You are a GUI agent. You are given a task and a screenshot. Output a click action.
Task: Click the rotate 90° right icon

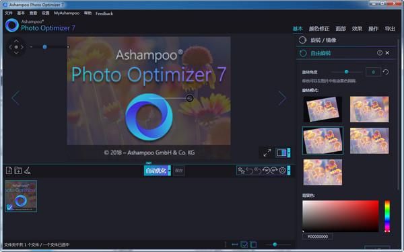tap(274, 170)
